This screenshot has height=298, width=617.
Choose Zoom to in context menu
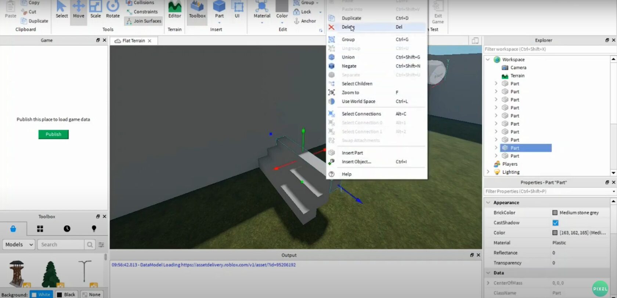click(376, 92)
